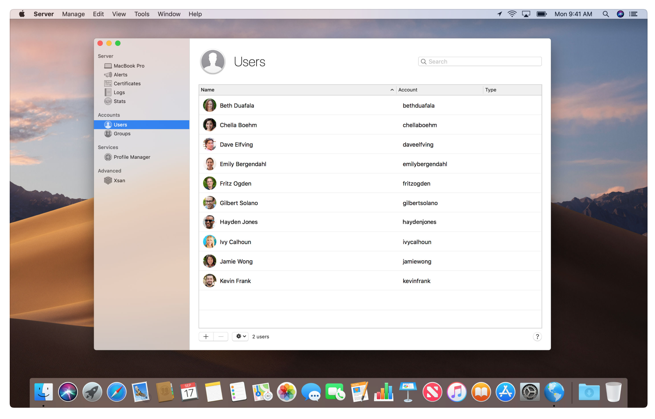655x419 pixels.
Task: Open Launchpad rocket icon in Dock
Action: [x=92, y=392]
